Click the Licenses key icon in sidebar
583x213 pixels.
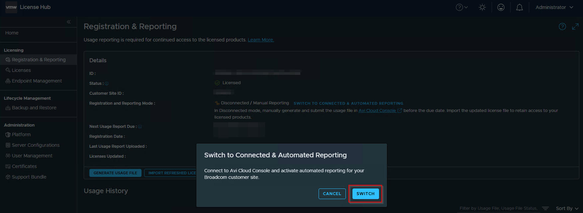(8, 70)
